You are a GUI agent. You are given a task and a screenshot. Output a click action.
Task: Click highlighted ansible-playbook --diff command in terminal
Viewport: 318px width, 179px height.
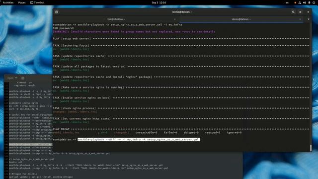coord(139,139)
